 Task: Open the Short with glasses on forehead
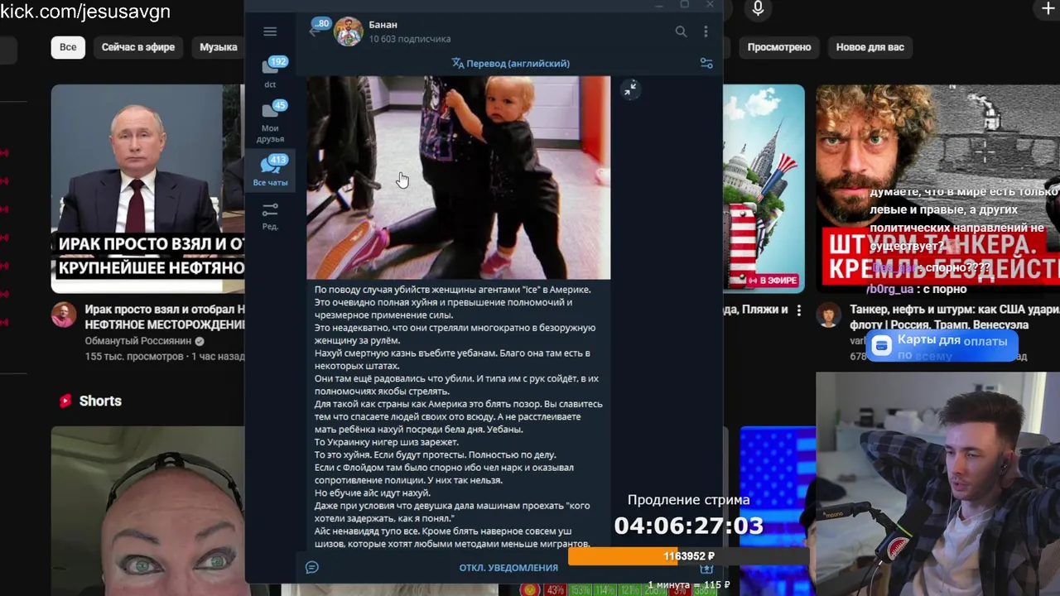tap(147, 511)
